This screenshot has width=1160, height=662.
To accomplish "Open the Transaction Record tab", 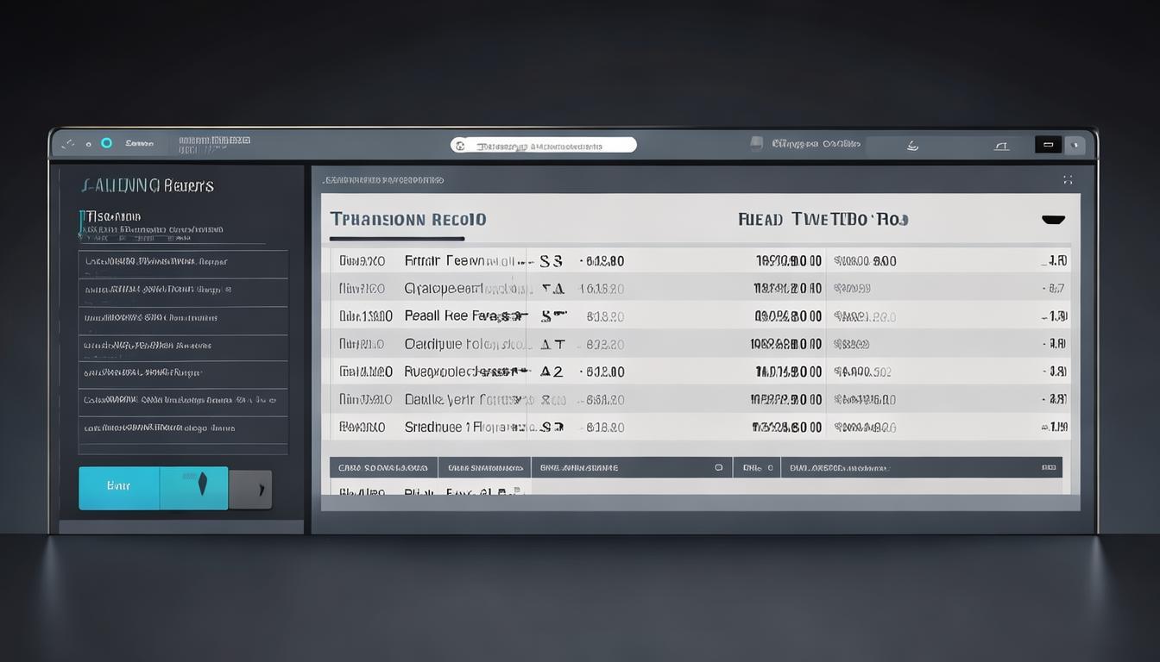I will pyautogui.click(x=407, y=220).
